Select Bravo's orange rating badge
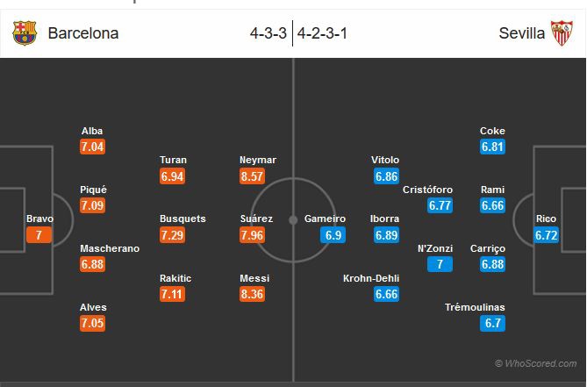 click(39, 235)
